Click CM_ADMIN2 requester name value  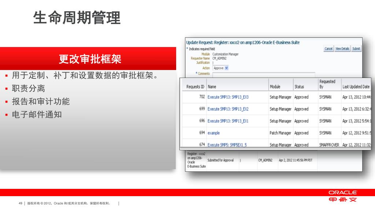coord(219,58)
